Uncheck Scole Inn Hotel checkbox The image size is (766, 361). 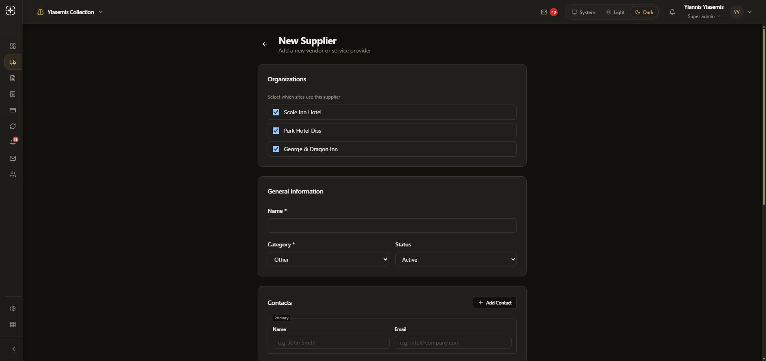[x=276, y=112]
